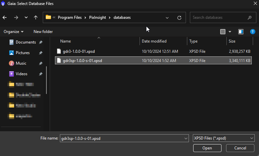The height and width of the screenshot is (156, 259).
Task: Click the Back navigation arrow
Action: pos(5,17)
